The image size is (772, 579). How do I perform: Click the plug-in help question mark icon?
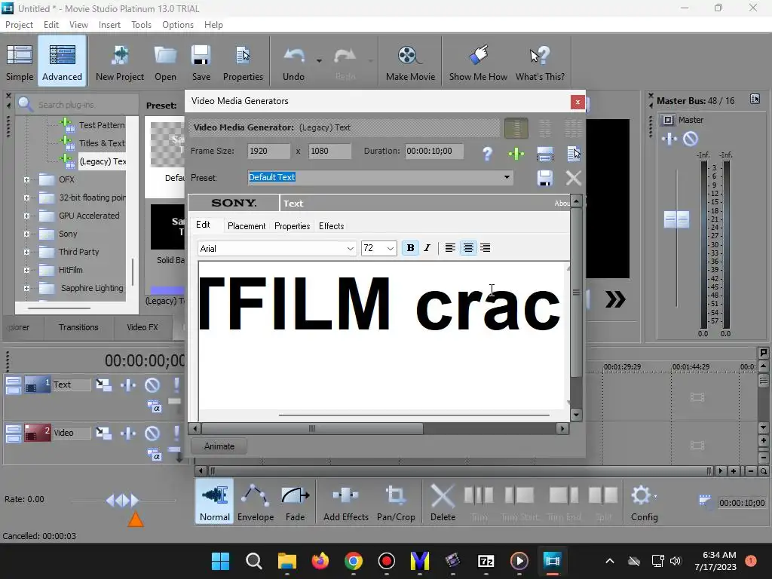pyautogui.click(x=487, y=154)
